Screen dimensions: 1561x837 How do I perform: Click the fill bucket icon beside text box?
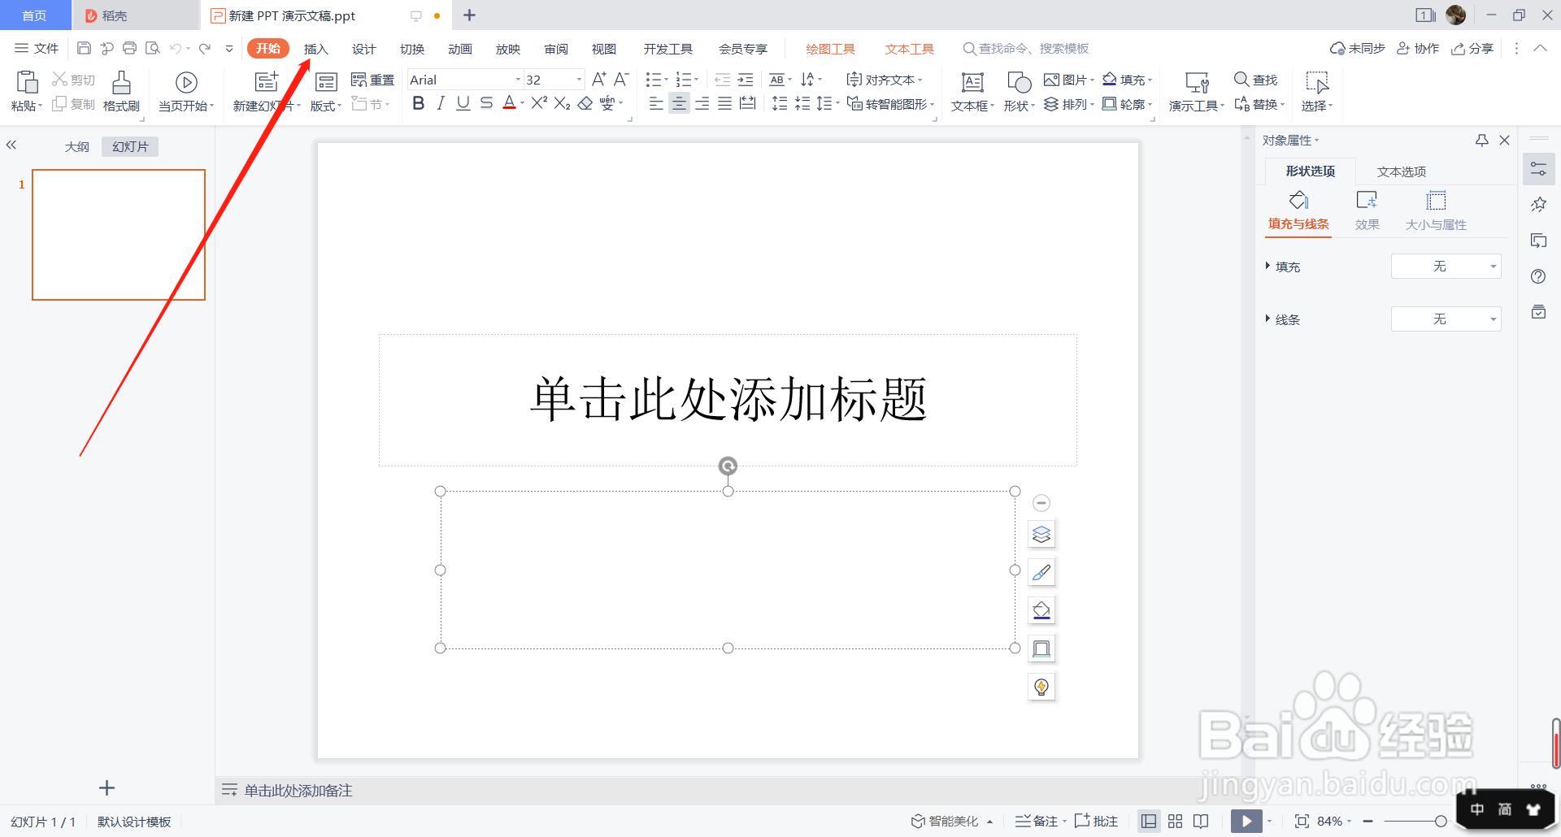click(x=1041, y=610)
